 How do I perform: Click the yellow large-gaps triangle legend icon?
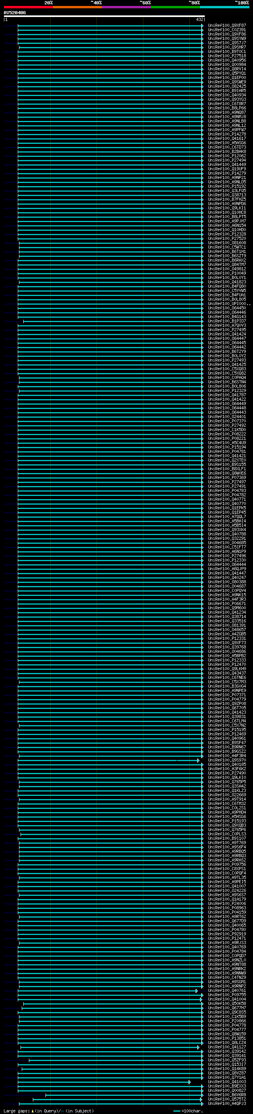coord(32,1110)
